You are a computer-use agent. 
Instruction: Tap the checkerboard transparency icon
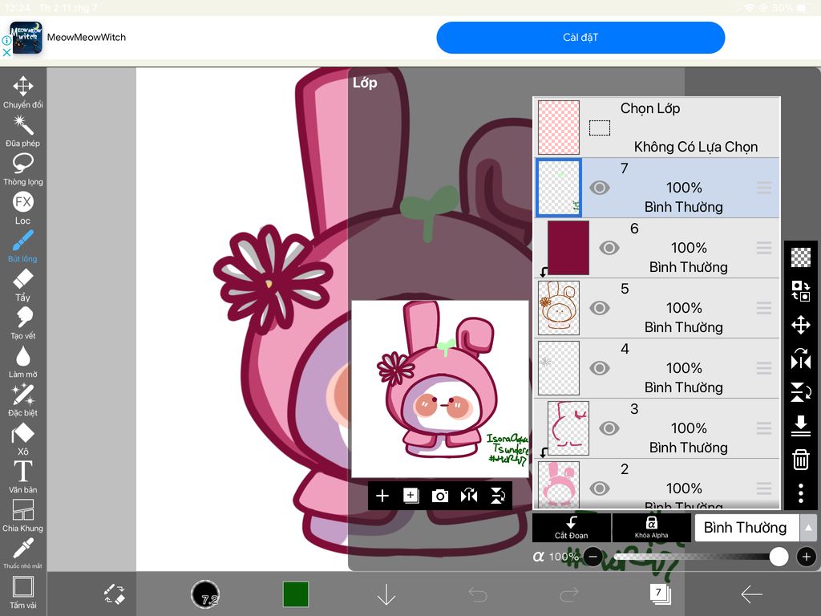(801, 257)
